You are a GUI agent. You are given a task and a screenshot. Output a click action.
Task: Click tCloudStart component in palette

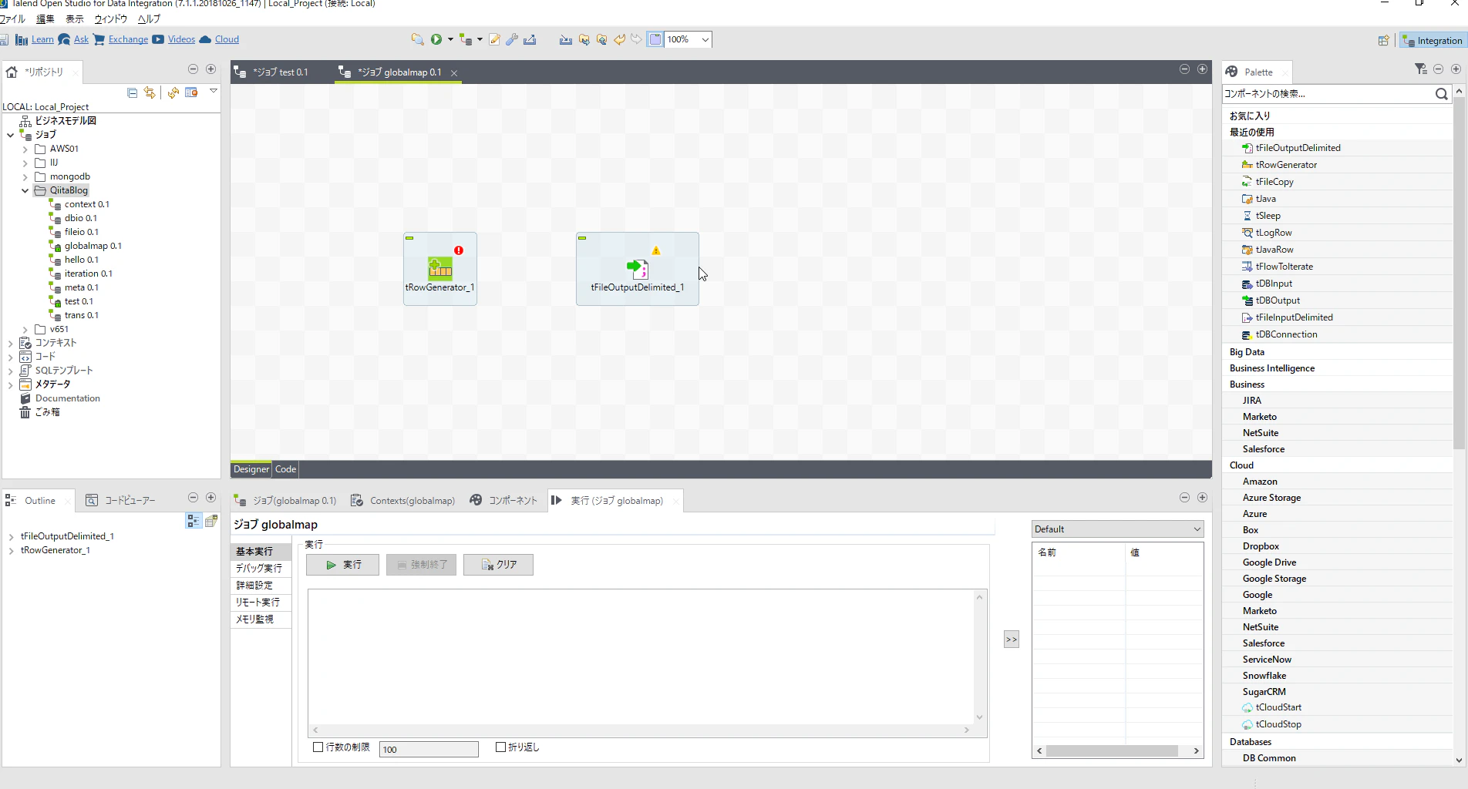tap(1278, 707)
